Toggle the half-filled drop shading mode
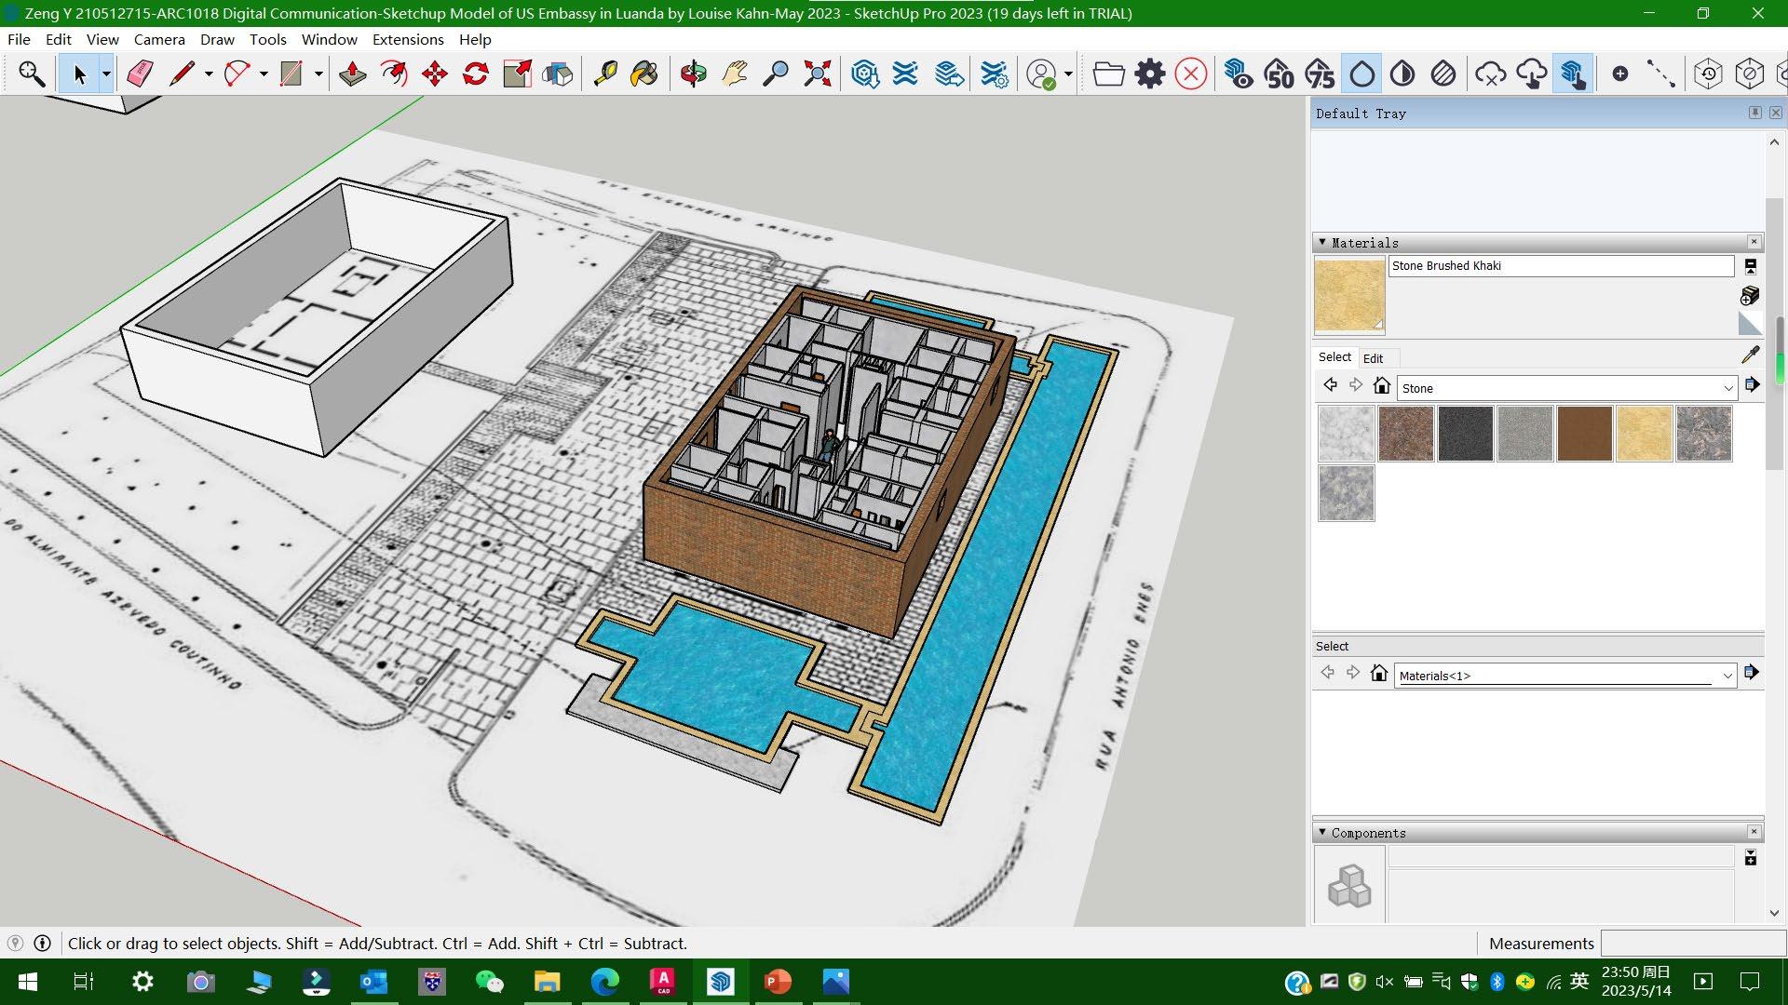 tap(1402, 74)
